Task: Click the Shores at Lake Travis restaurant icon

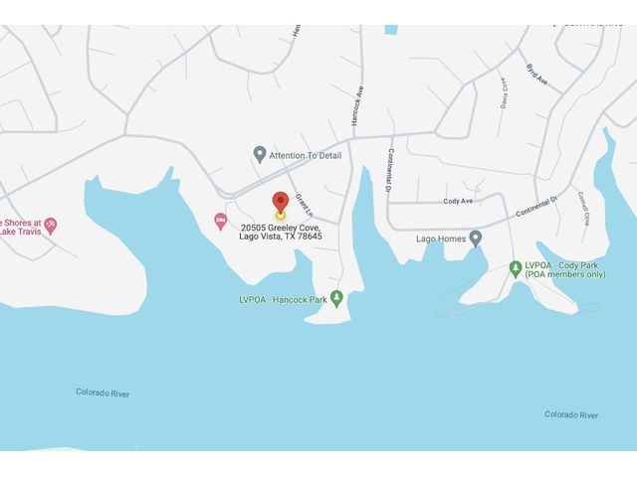Action: click(51, 227)
